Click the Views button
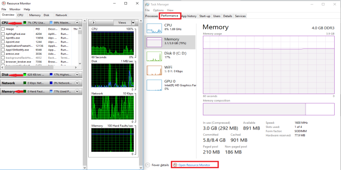Viewport: 341px width, 170px height. (x=122, y=23)
